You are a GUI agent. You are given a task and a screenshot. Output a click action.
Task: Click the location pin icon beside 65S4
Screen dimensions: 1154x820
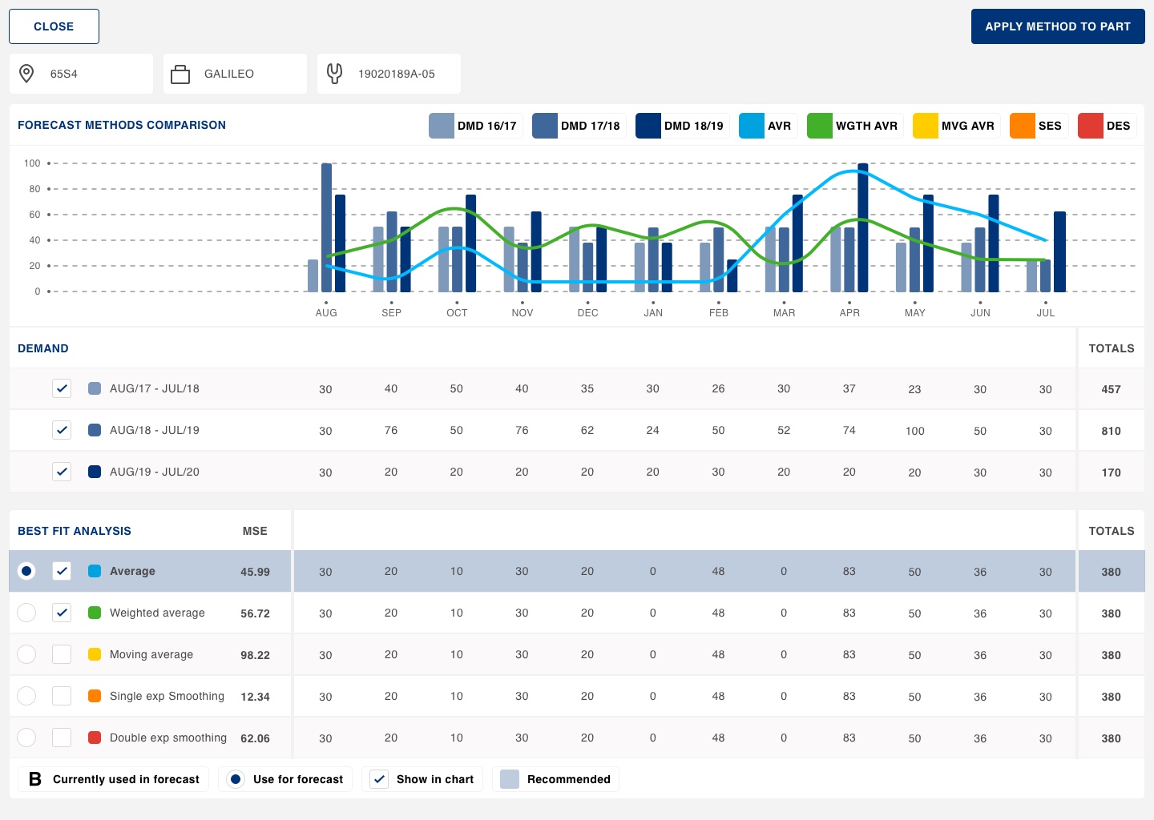[26, 74]
